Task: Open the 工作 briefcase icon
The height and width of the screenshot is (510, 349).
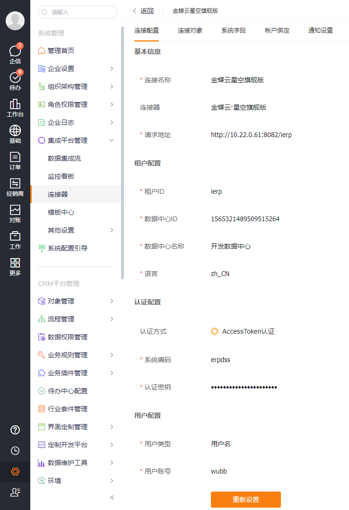Action: pos(15,236)
